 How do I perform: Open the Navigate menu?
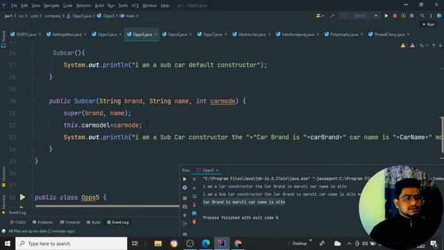coord(51,6)
